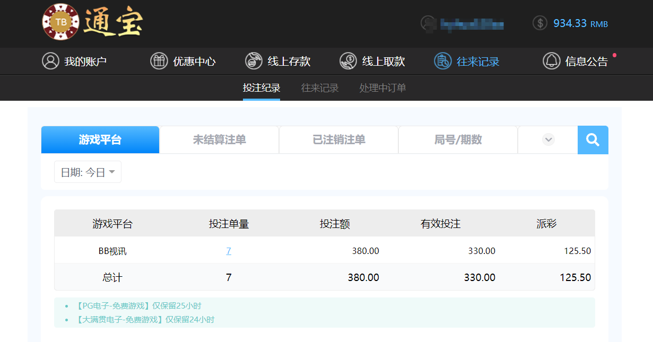Click the underlined 7 bet count link
The width and height of the screenshot is (653, 342).
coord(229,250)
